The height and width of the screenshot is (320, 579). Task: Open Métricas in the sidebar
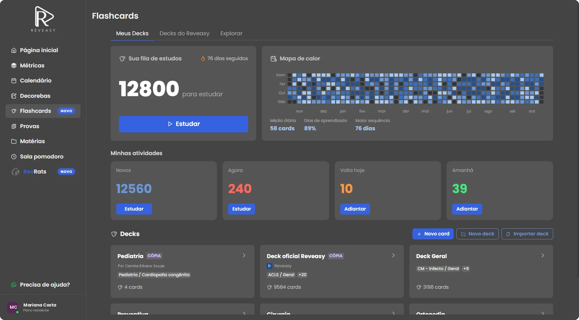[43, 66]
